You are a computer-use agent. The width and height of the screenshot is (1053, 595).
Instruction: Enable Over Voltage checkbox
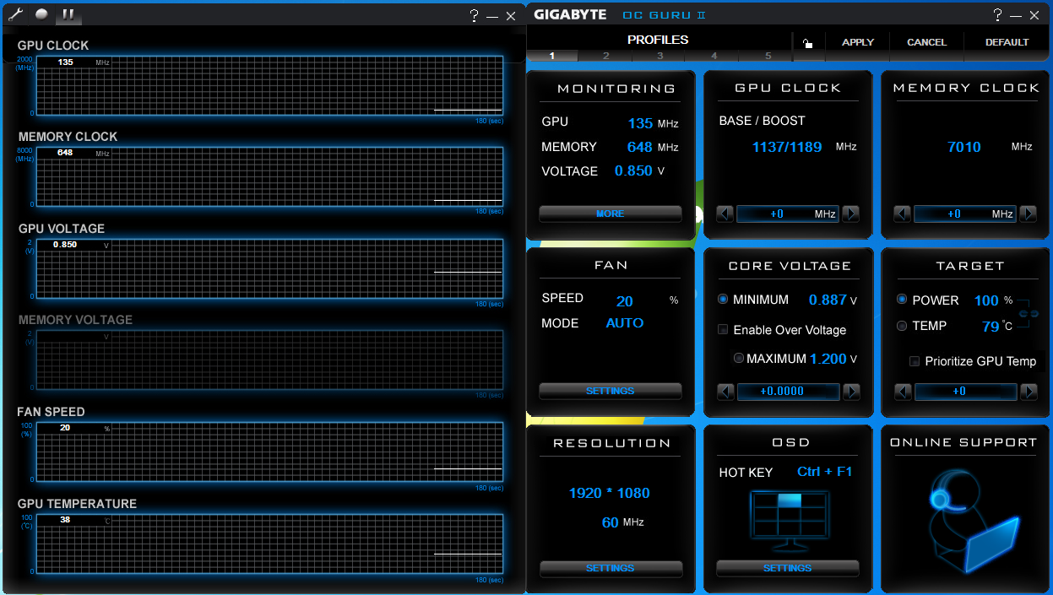tap(723, 329)
